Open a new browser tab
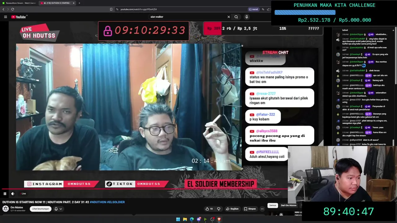 click(x=79, y=3)
